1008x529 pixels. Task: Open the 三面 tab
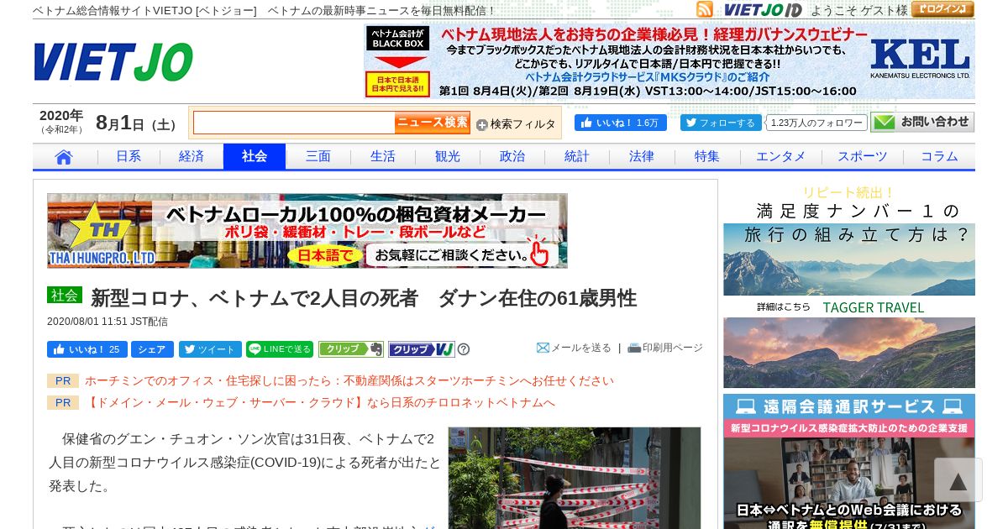(x=318, y=157)
